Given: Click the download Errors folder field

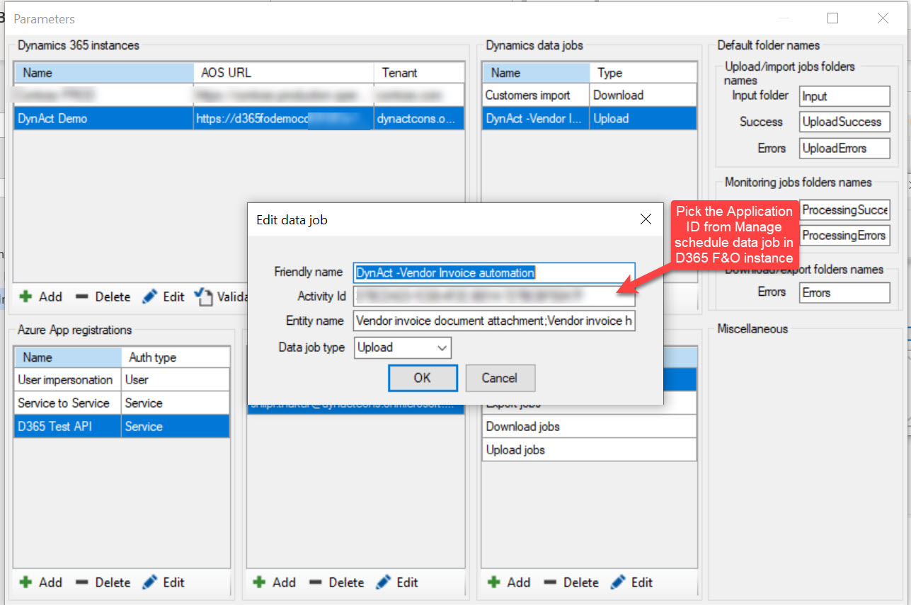Looking at the screenshot, I should click(844, 292).
